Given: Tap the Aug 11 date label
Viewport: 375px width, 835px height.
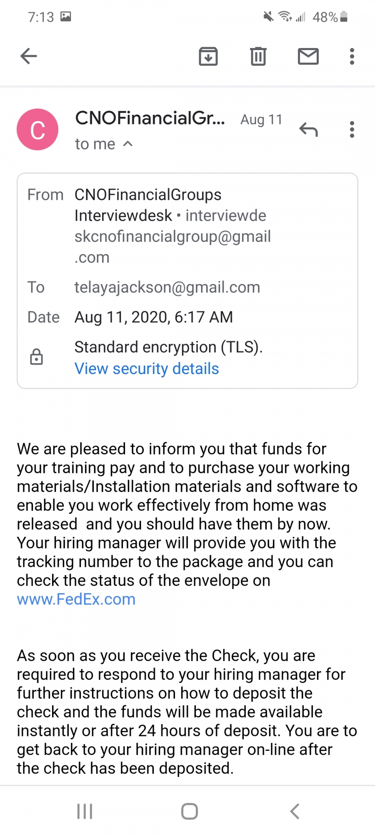Looking at the screenshot, I should (261, 120).
